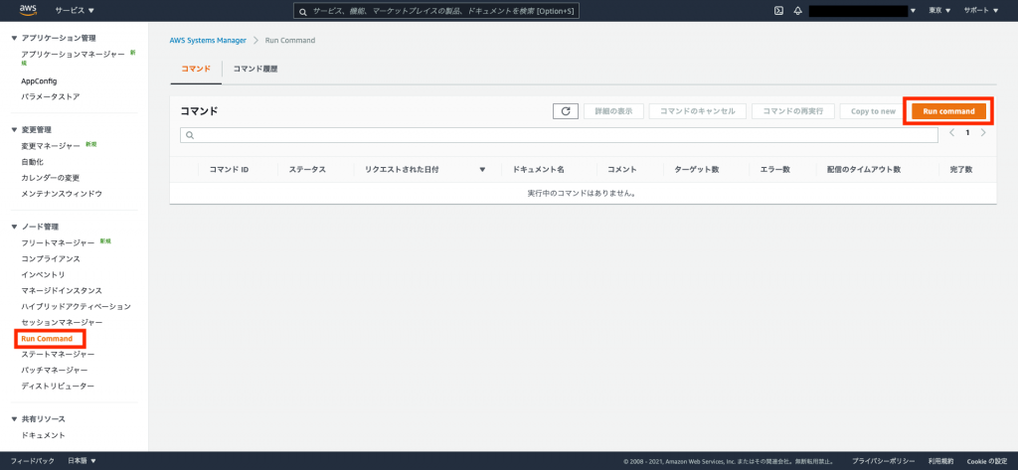Click the ターゲット数 column header
1018x470 pixels.
click(x=696, y=170)
